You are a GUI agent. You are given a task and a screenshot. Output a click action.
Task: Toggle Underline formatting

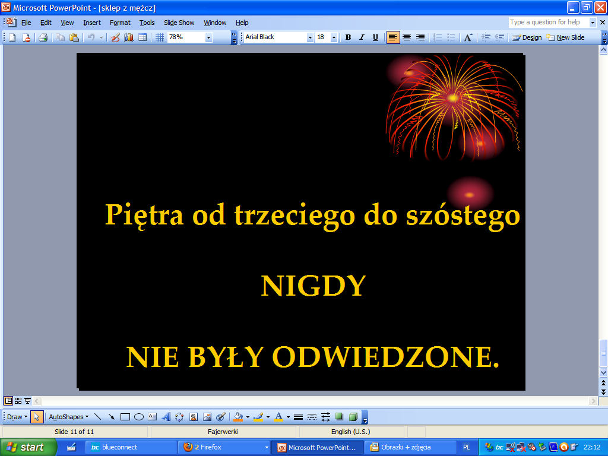[375, 37]
